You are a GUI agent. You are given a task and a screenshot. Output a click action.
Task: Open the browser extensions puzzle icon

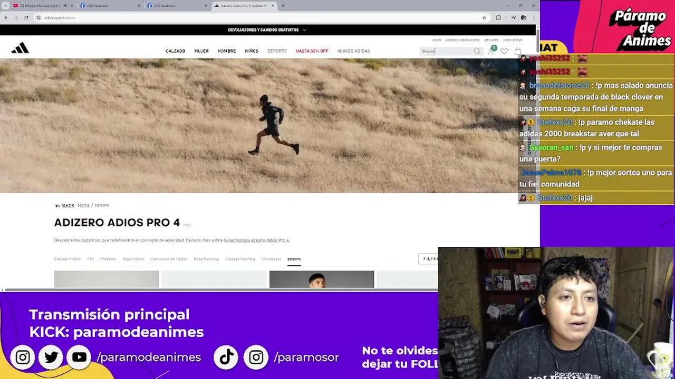click(498, 17)
